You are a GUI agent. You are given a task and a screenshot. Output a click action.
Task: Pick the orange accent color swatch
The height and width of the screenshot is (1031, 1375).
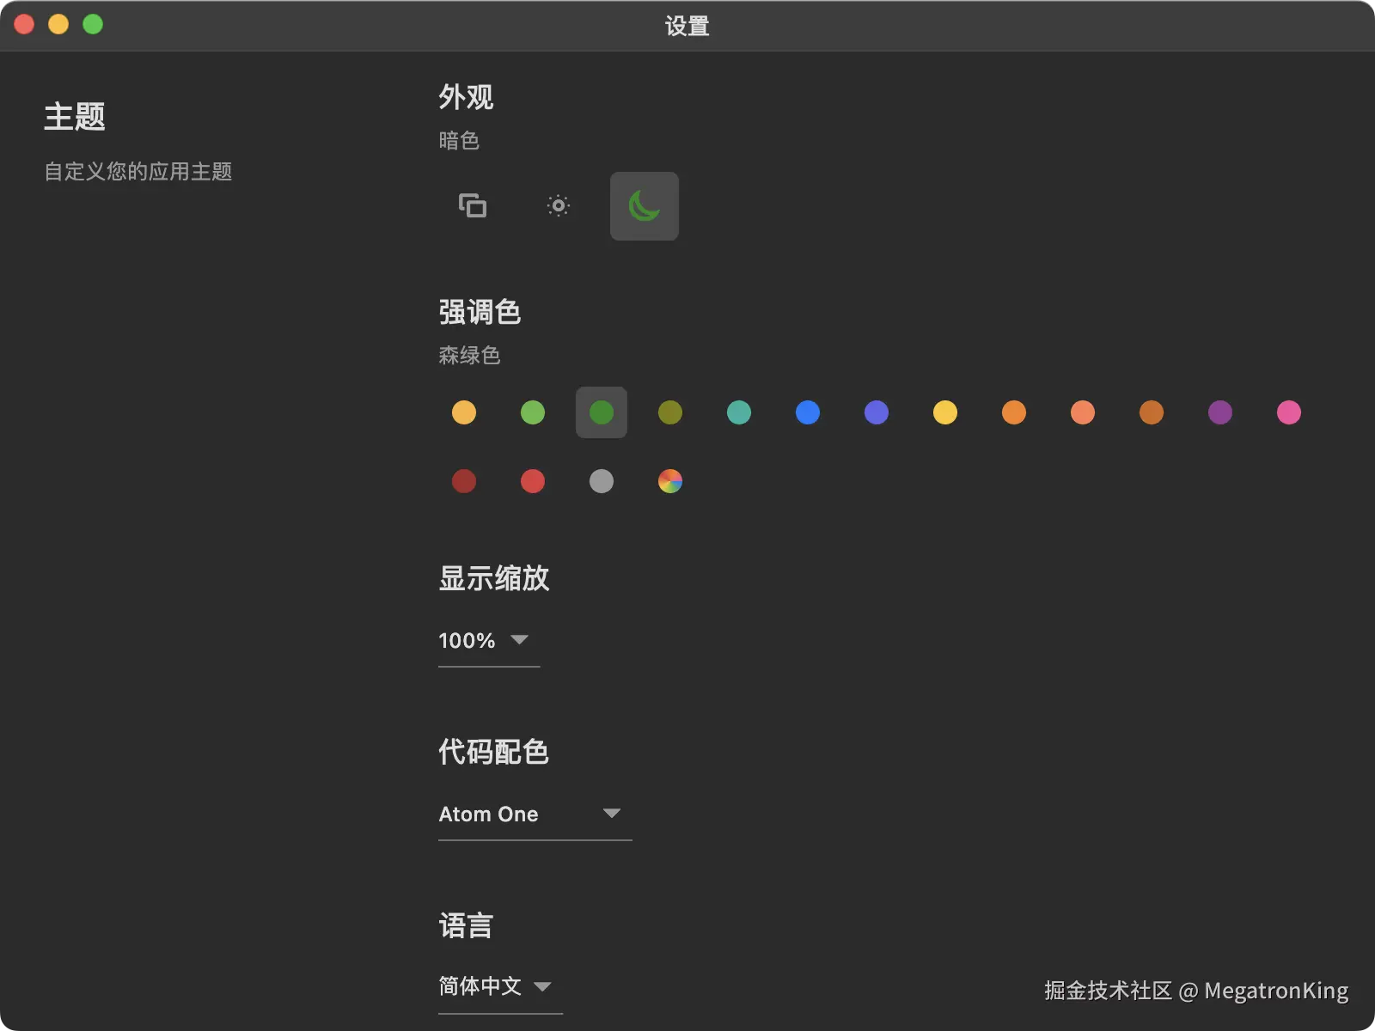(x=1014, y=412)
